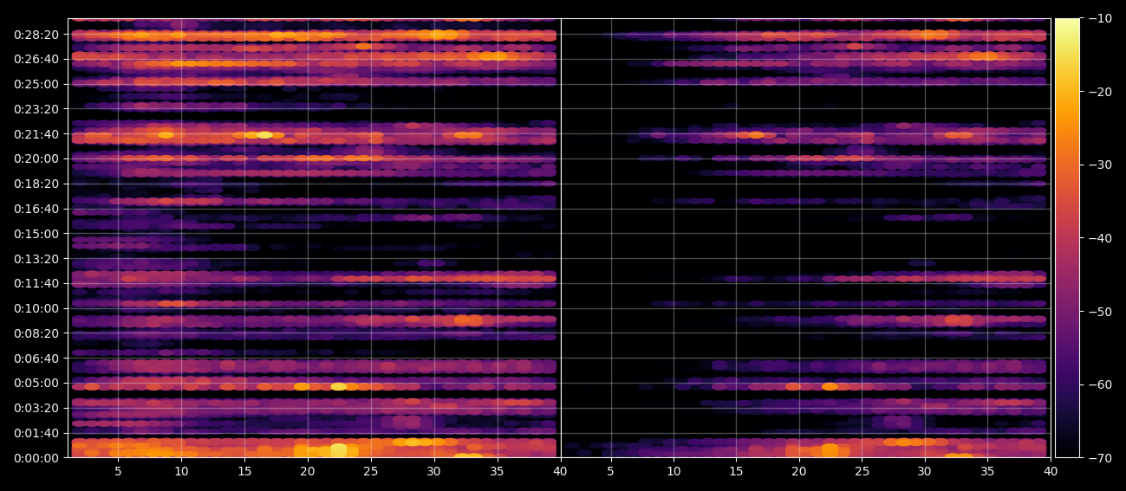This screenshot has width=1126, height=491.
Task: Click the 0:21:40 time axis label
Action: click(x=36, y=134)
